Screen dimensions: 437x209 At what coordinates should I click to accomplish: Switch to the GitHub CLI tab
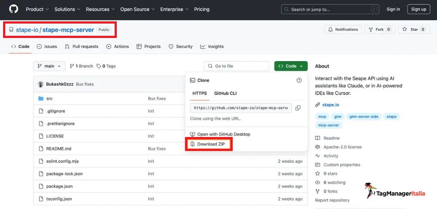click(x=225, y=93)
